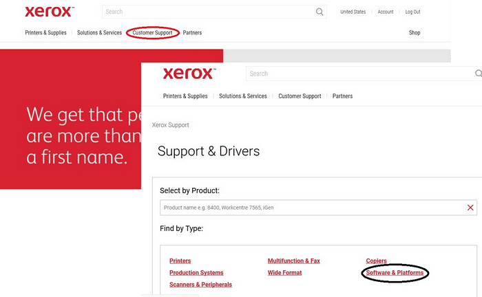
Task: Open Wide Format link
Action: click(284, 273)
